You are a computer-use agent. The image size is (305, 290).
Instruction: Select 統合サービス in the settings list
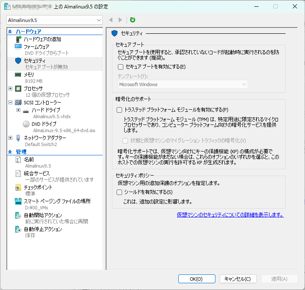click(x=37, y=173)
